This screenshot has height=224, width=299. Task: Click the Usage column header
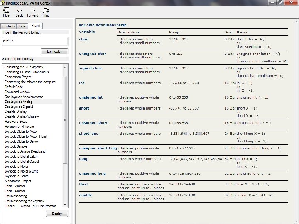[243, 32]
